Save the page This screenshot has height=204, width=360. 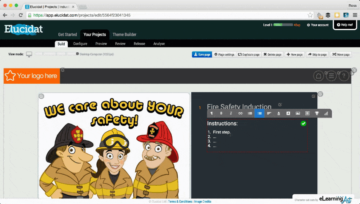[202, 54]
